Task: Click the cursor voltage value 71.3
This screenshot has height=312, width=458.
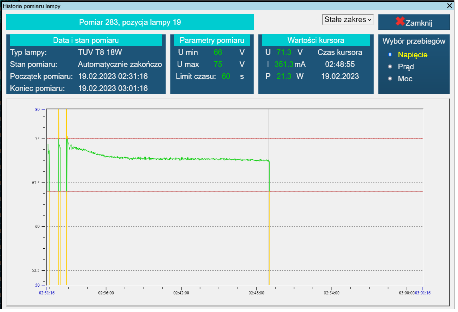Action: [x=284, y=52]
